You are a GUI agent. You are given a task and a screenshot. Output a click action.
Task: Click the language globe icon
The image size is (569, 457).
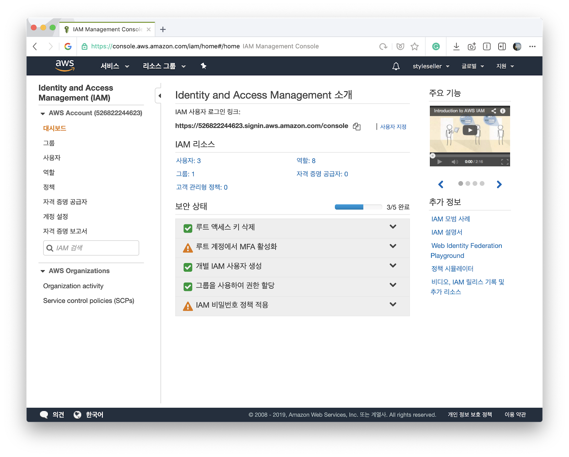(x=77, y=415)
